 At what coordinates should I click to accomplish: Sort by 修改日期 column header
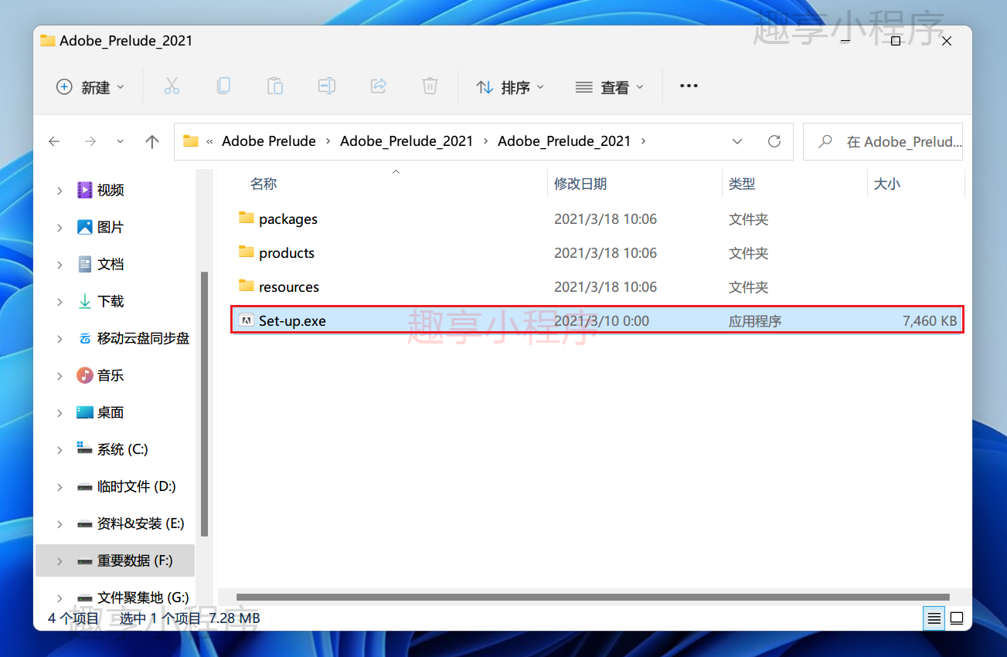[x=580, y=184]
